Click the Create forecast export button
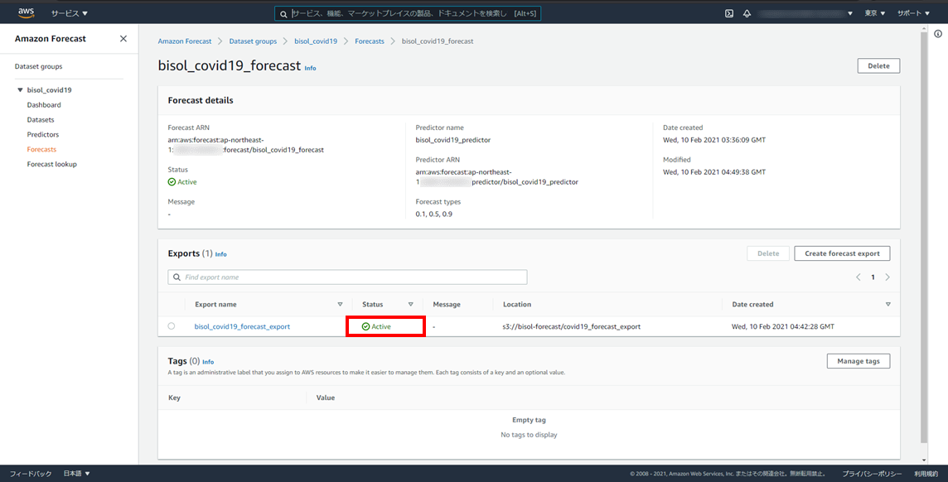This screenshot has height=482, width=948. [842, 253]
